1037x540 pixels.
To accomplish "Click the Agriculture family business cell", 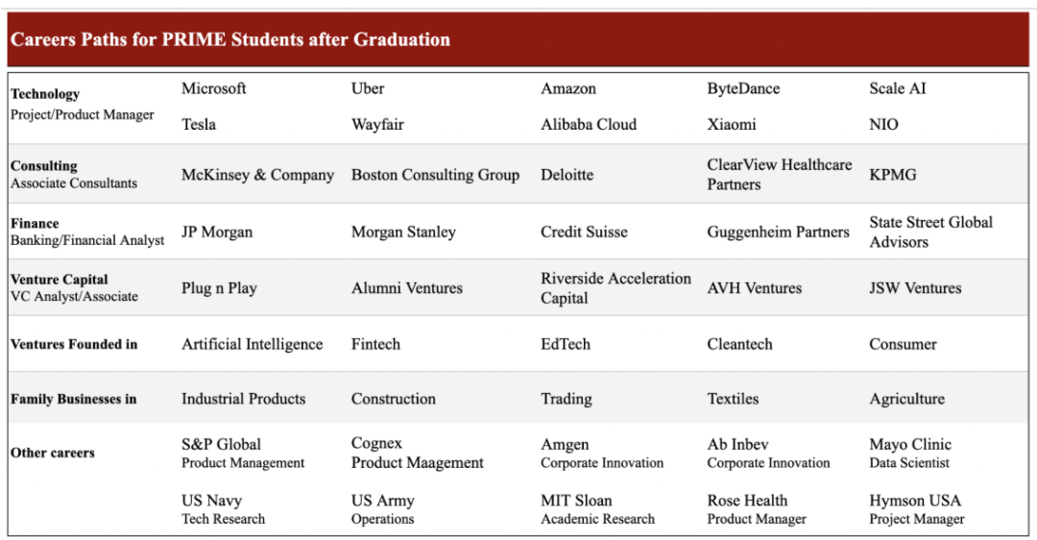I will (x=906, y=399).
